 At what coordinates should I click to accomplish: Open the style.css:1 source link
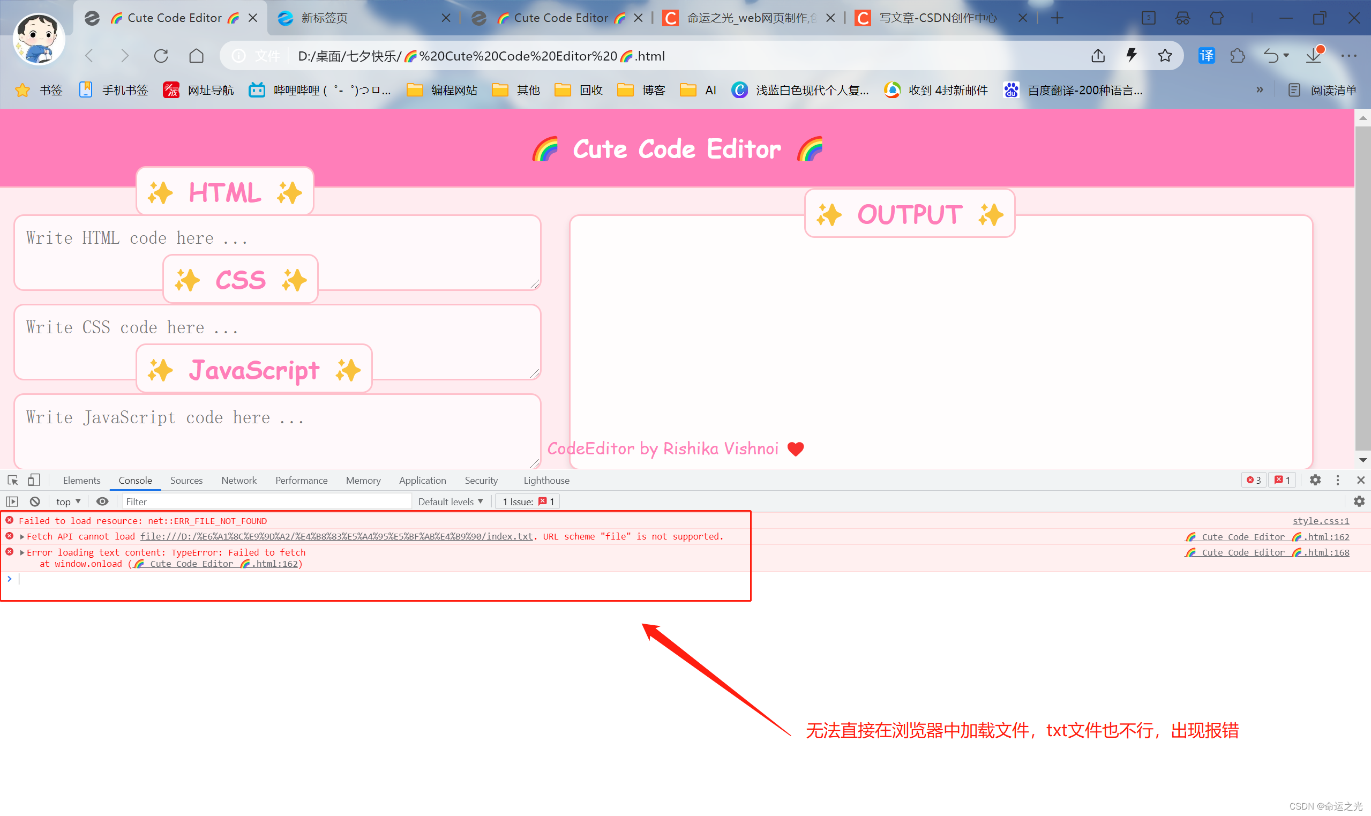(1320, 521)
